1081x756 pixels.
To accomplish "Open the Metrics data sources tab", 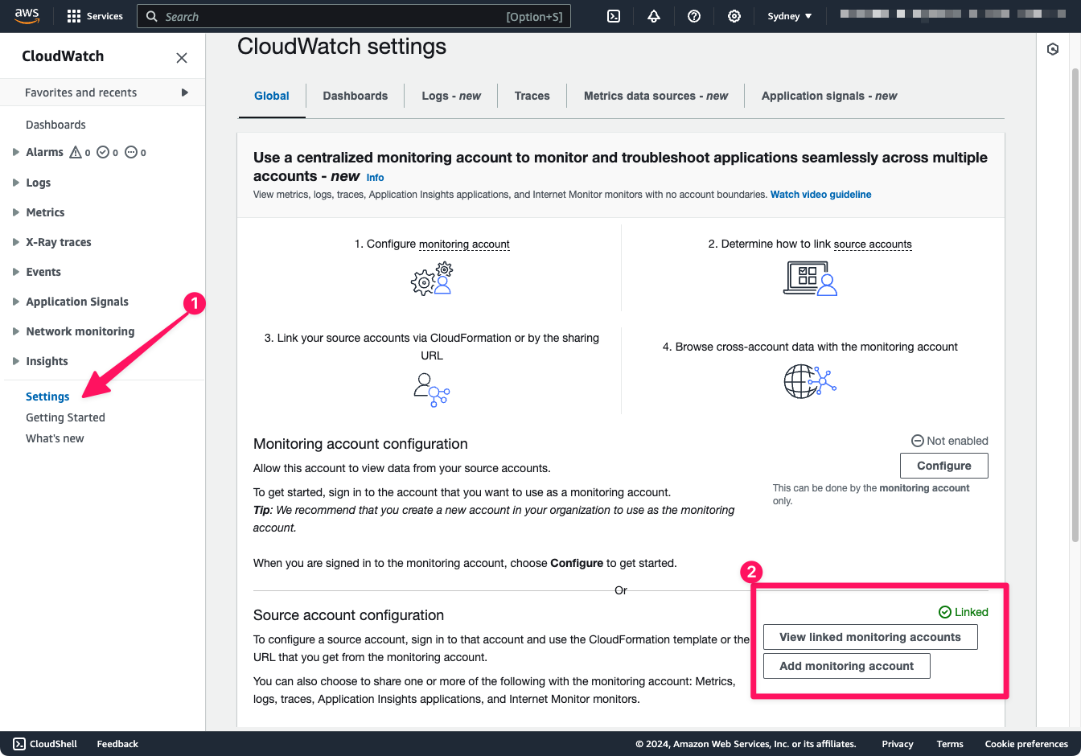I will pos(656,96).
